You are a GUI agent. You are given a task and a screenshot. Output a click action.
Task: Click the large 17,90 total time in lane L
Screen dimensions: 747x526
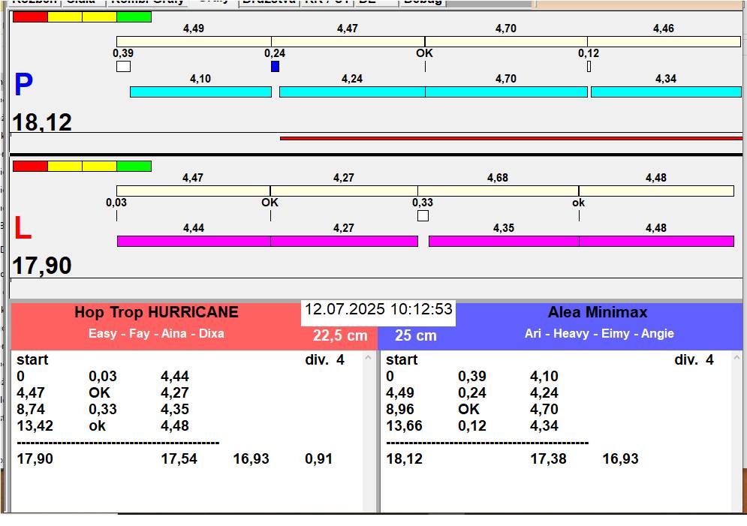point(42,266)
